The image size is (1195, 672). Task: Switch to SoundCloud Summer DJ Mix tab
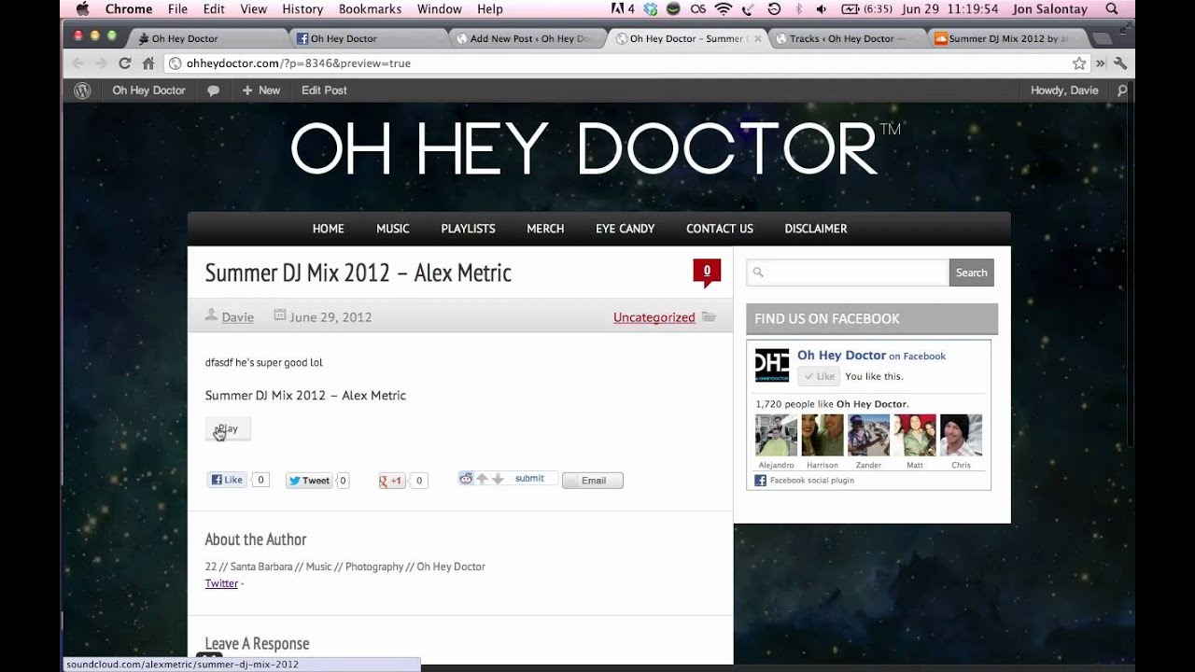click(x=1006, y=38)
